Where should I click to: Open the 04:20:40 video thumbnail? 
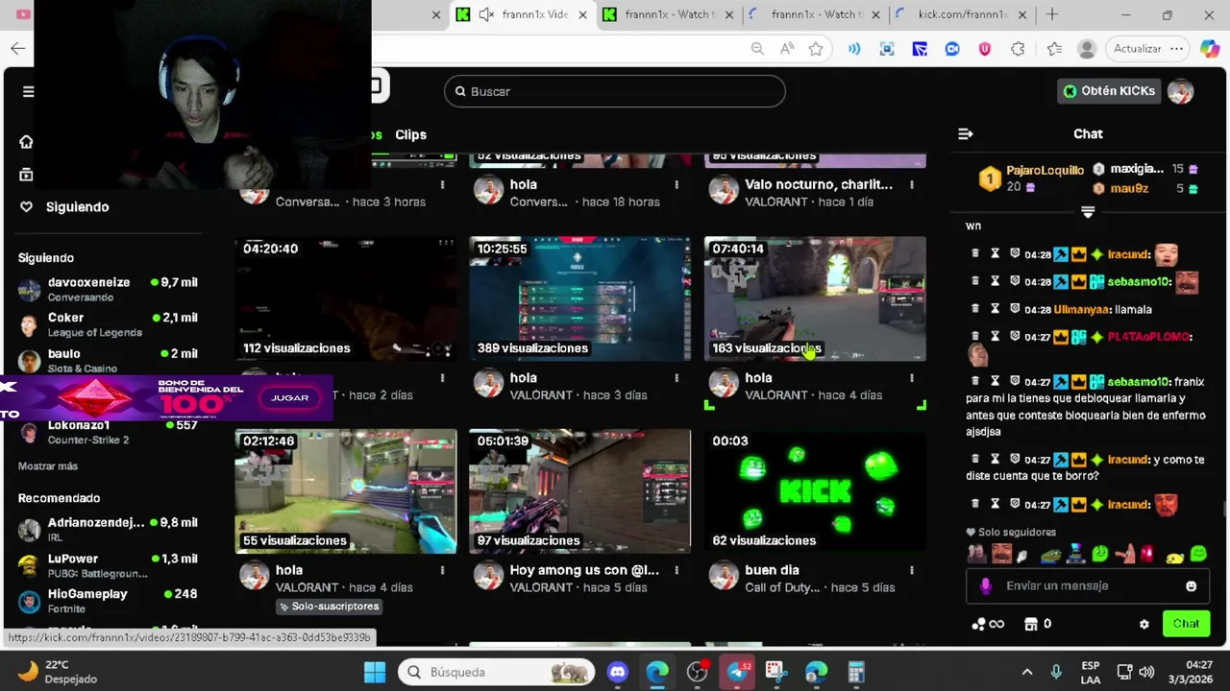[x=346, y=298]
